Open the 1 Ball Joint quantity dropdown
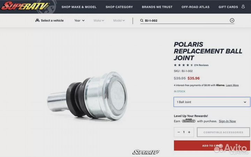The height and width of the screenshot is (157, 251). tap(212, 102)
